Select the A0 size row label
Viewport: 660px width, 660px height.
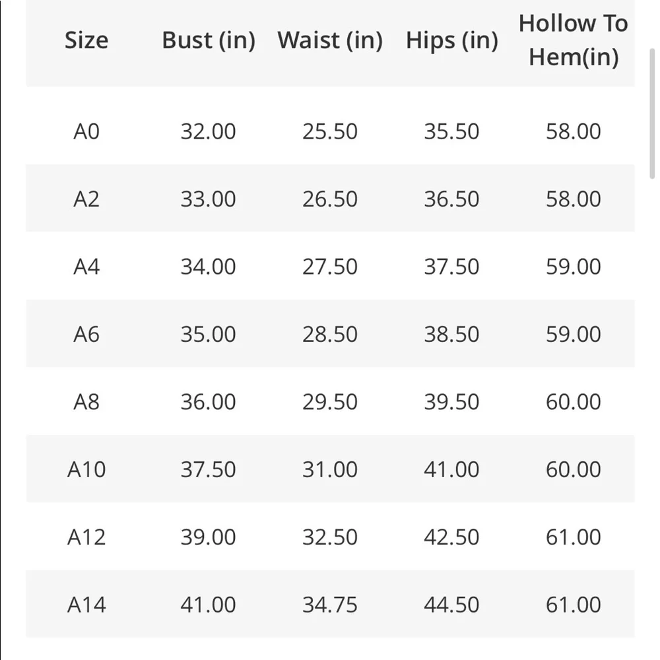[86, 131]
